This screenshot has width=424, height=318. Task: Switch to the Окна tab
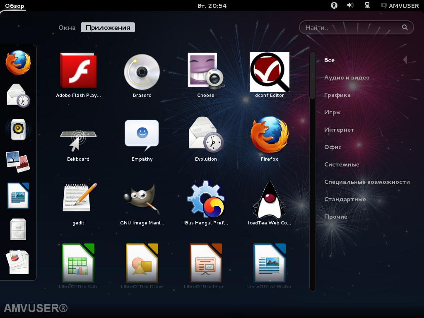tap(67, 28)
